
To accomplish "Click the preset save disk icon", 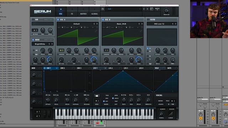I will pyautogui.click(x=103, y=9).
